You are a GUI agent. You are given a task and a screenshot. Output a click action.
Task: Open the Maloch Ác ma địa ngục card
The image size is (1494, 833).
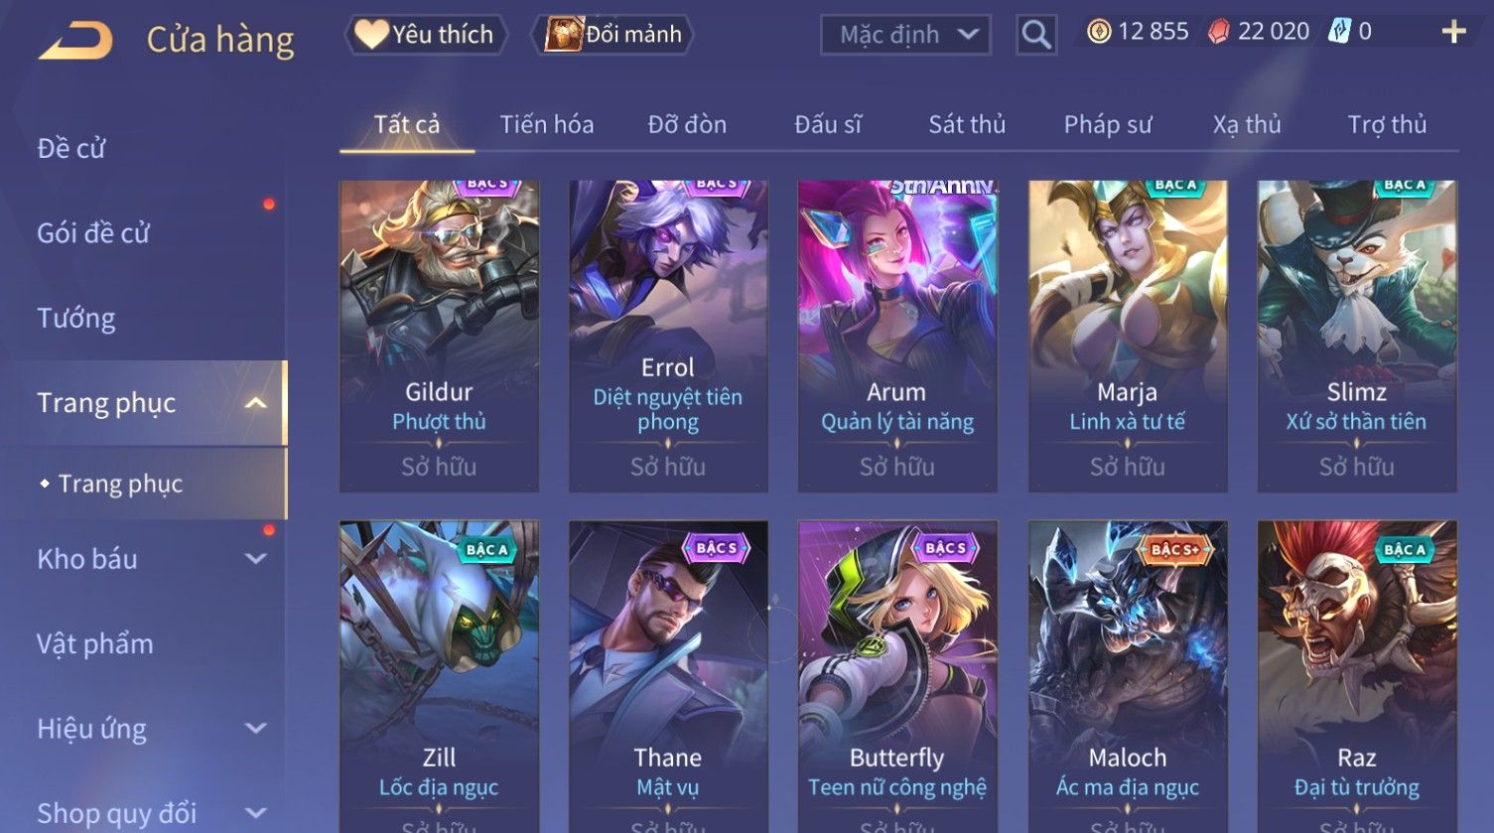point(1128,677)
